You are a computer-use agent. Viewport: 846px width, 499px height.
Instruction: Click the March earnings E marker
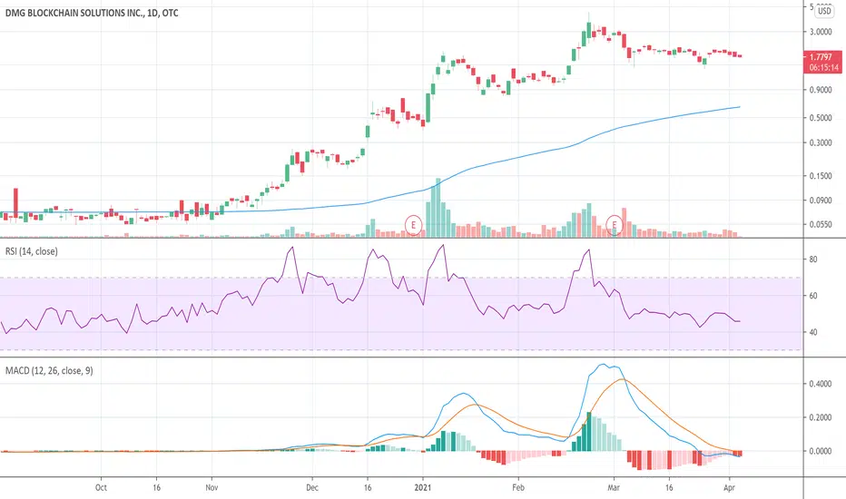point(614,224)
